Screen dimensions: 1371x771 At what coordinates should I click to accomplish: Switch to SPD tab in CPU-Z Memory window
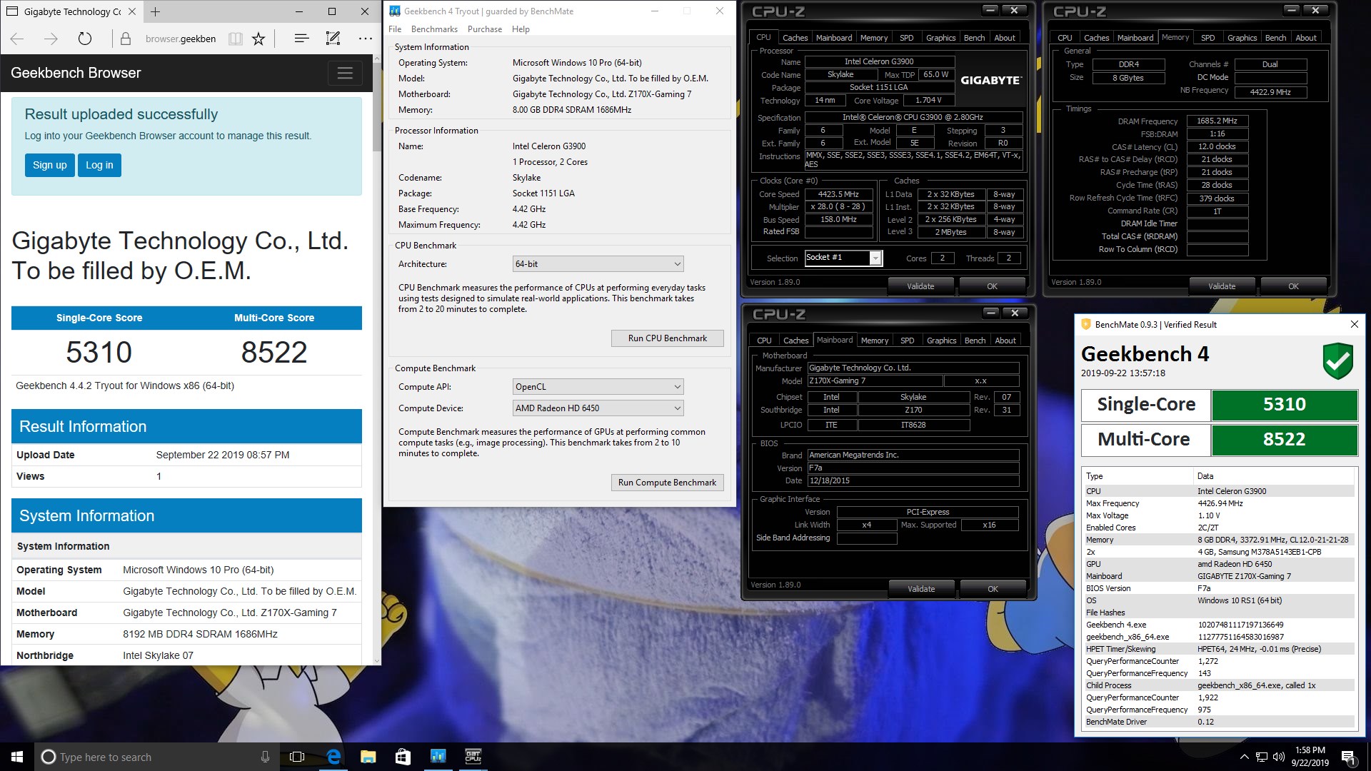click(x=1207, y=38)
